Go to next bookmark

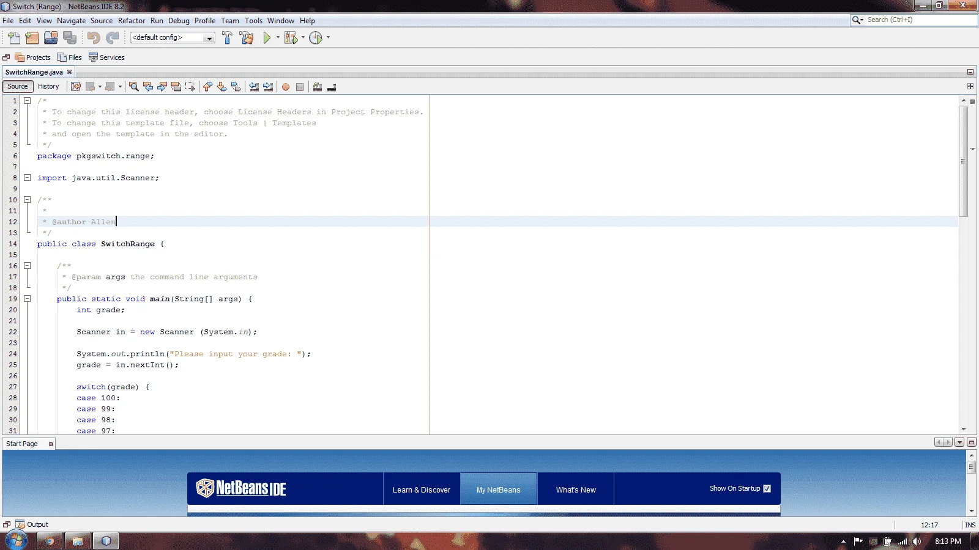point(221,87)
